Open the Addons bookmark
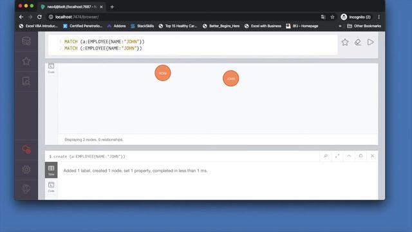 click(x=117, y=26)
